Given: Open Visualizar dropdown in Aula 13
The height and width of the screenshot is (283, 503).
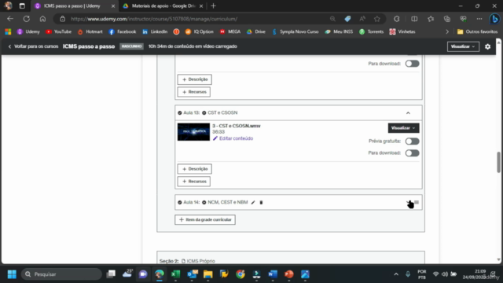Looking at the screenshot, I should point(403,128).
